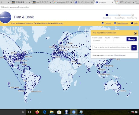Click the Copenhagen label on the map
This screenshot has width=139, height=115.
pos(66,47)
